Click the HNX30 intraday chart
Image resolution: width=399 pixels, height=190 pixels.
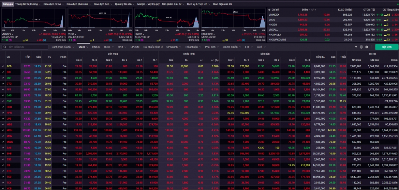pyautogui.click(x=167, y=18)
